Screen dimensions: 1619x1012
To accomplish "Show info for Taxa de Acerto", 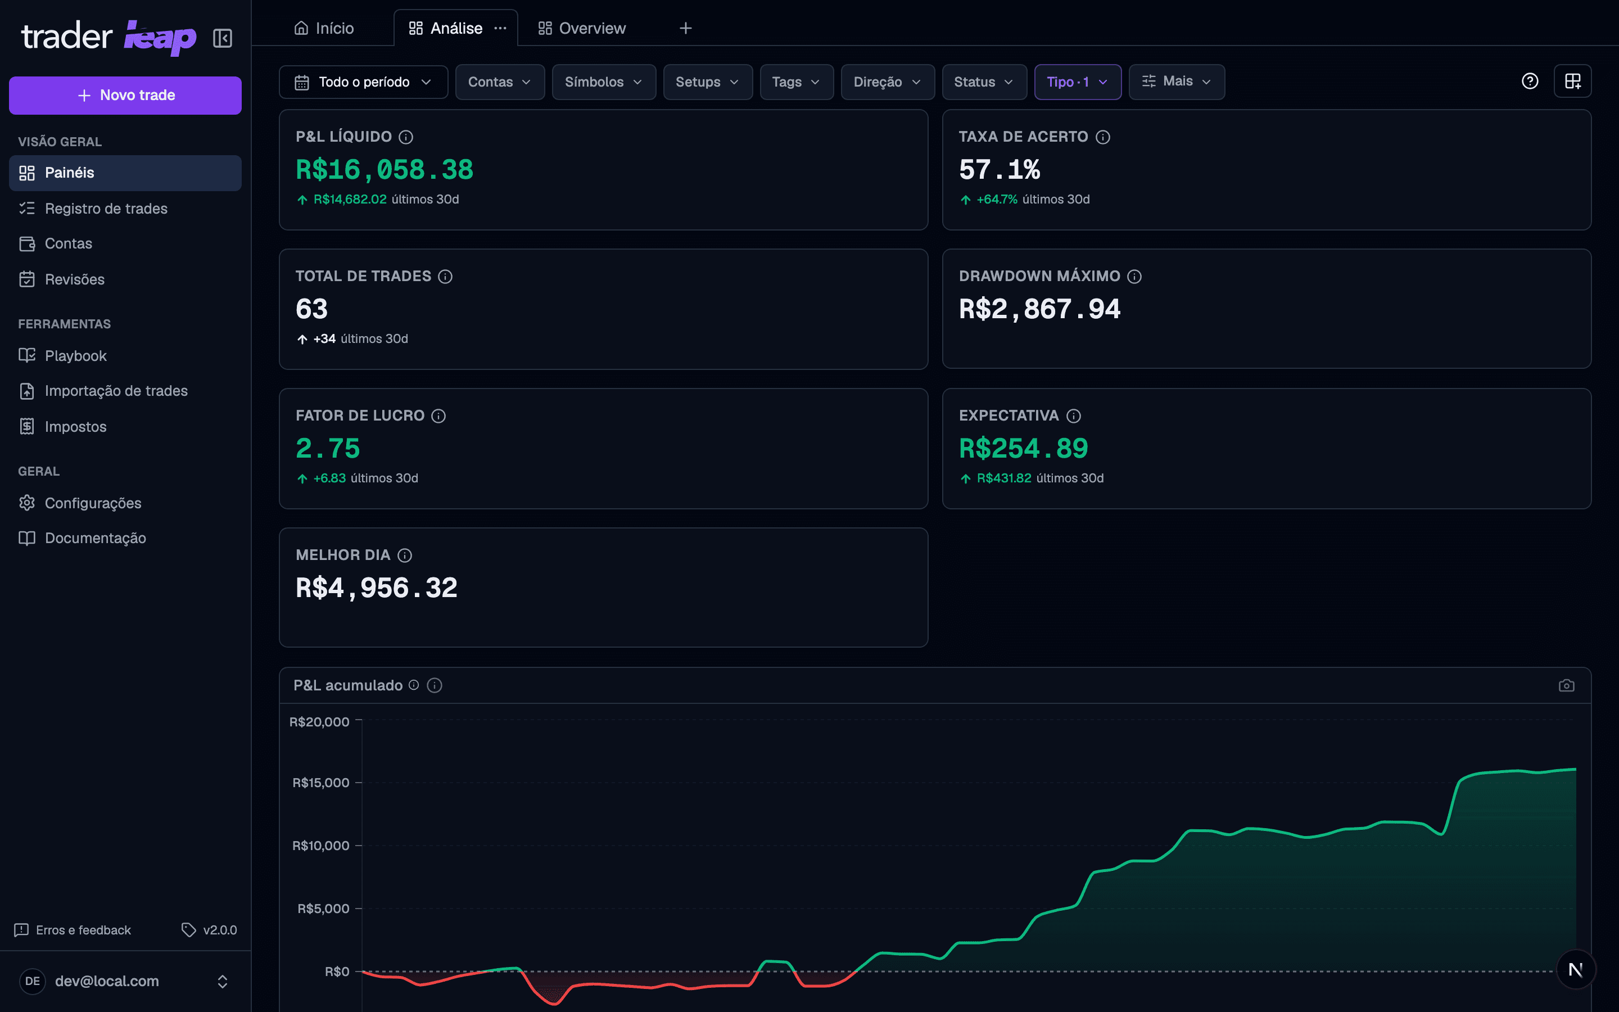I will (1103, 137).
